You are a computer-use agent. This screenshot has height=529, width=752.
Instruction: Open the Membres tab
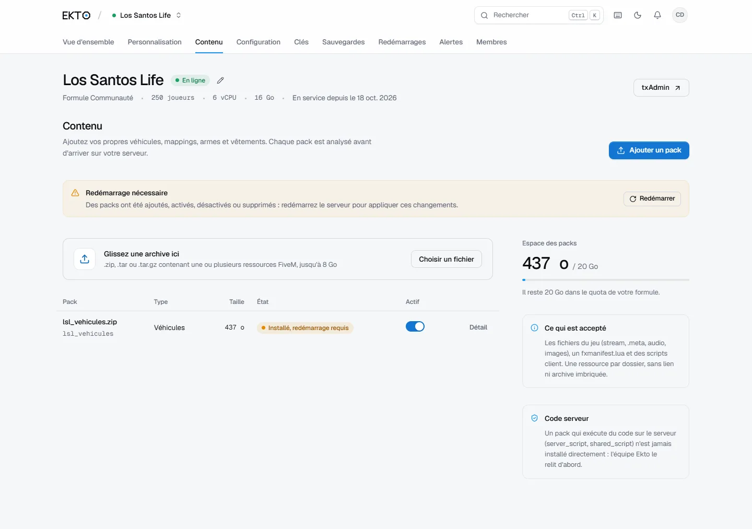click(x=491, y=42)
